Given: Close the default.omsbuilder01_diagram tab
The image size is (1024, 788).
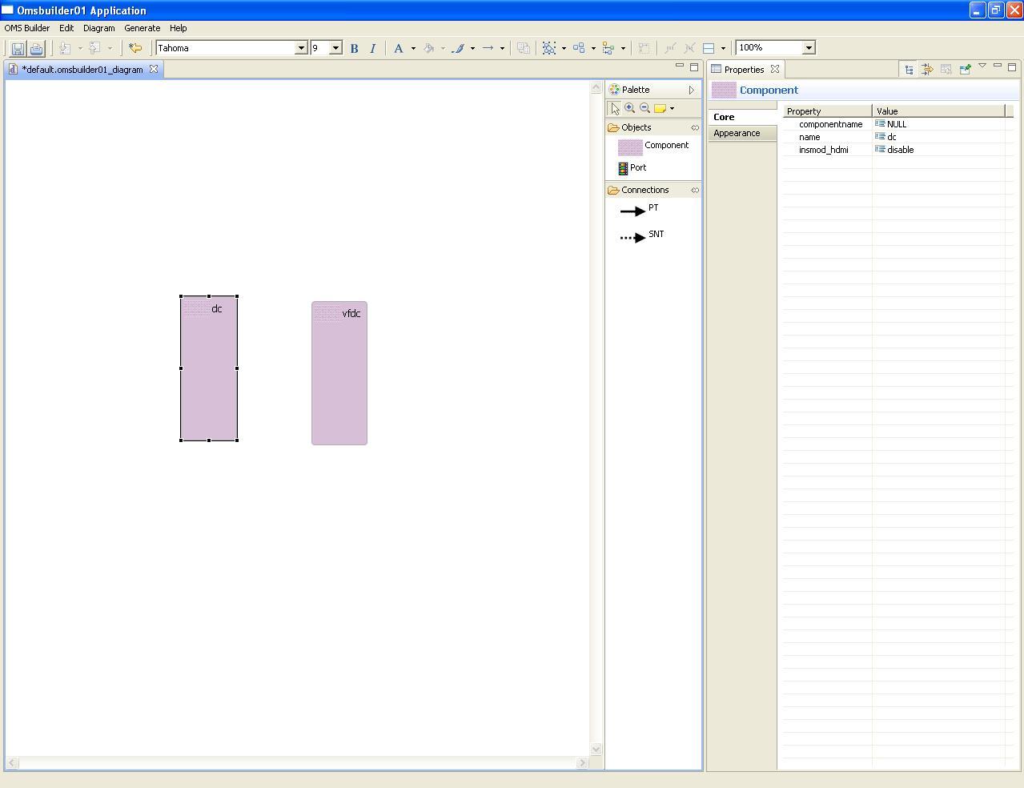Looking at the screenshot, I should [154, 70].
